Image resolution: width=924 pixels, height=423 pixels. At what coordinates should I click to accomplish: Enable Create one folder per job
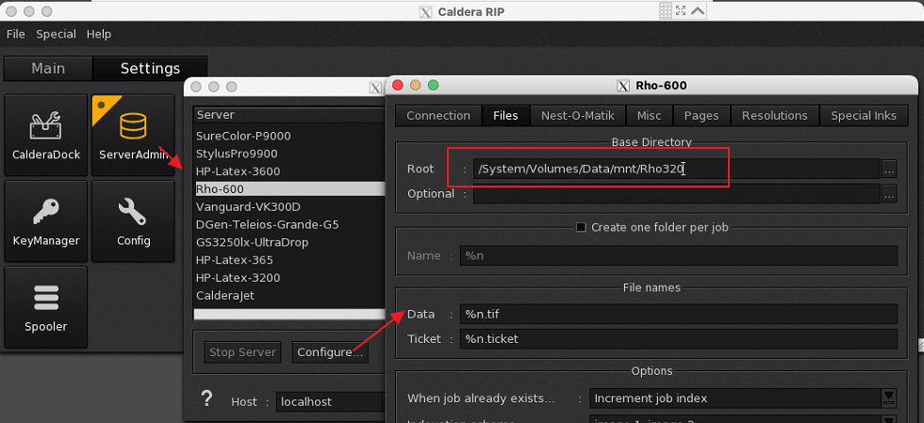pyautogui.click(x=581, y=227)
